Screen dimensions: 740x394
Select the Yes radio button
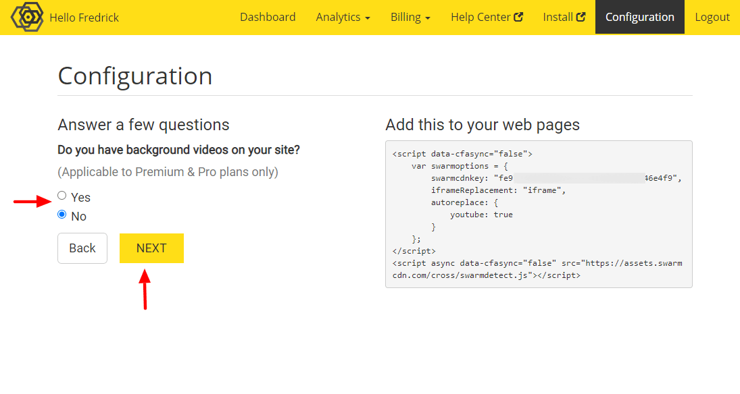click(x=61, y=196)
